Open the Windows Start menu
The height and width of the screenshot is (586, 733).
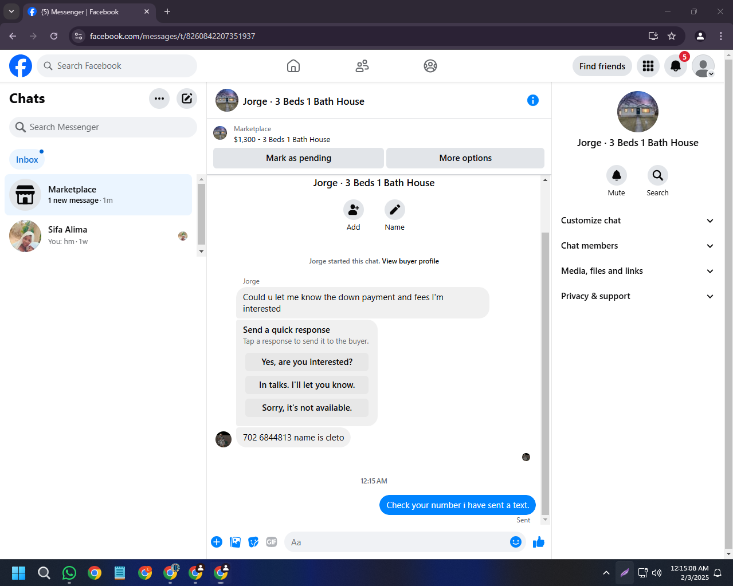coord(19,573)
